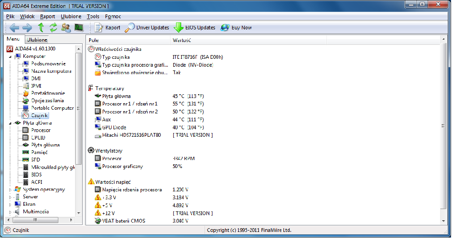
Task: Select the BIOS tree item
Action: [36, 175]
